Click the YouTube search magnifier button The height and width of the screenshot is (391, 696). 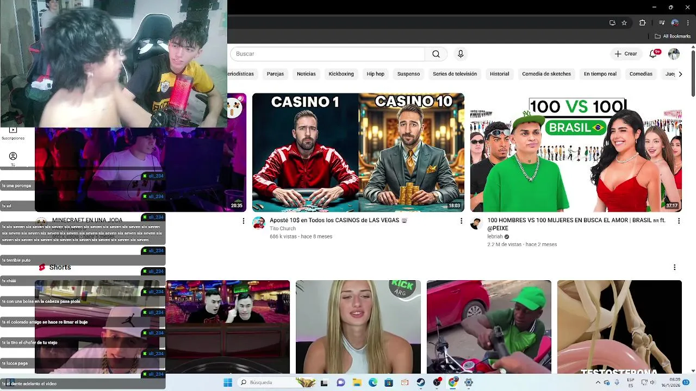(x=436, y=54)
